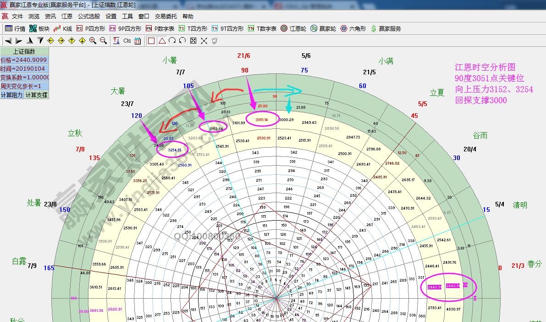
Task: Click the 计算支撑 button
Action: pyautogui.click(x=36, y=95)
